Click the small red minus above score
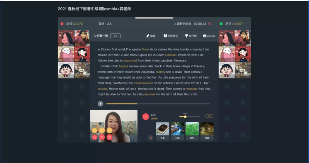309x163 pixels. [x=148, y=112]
